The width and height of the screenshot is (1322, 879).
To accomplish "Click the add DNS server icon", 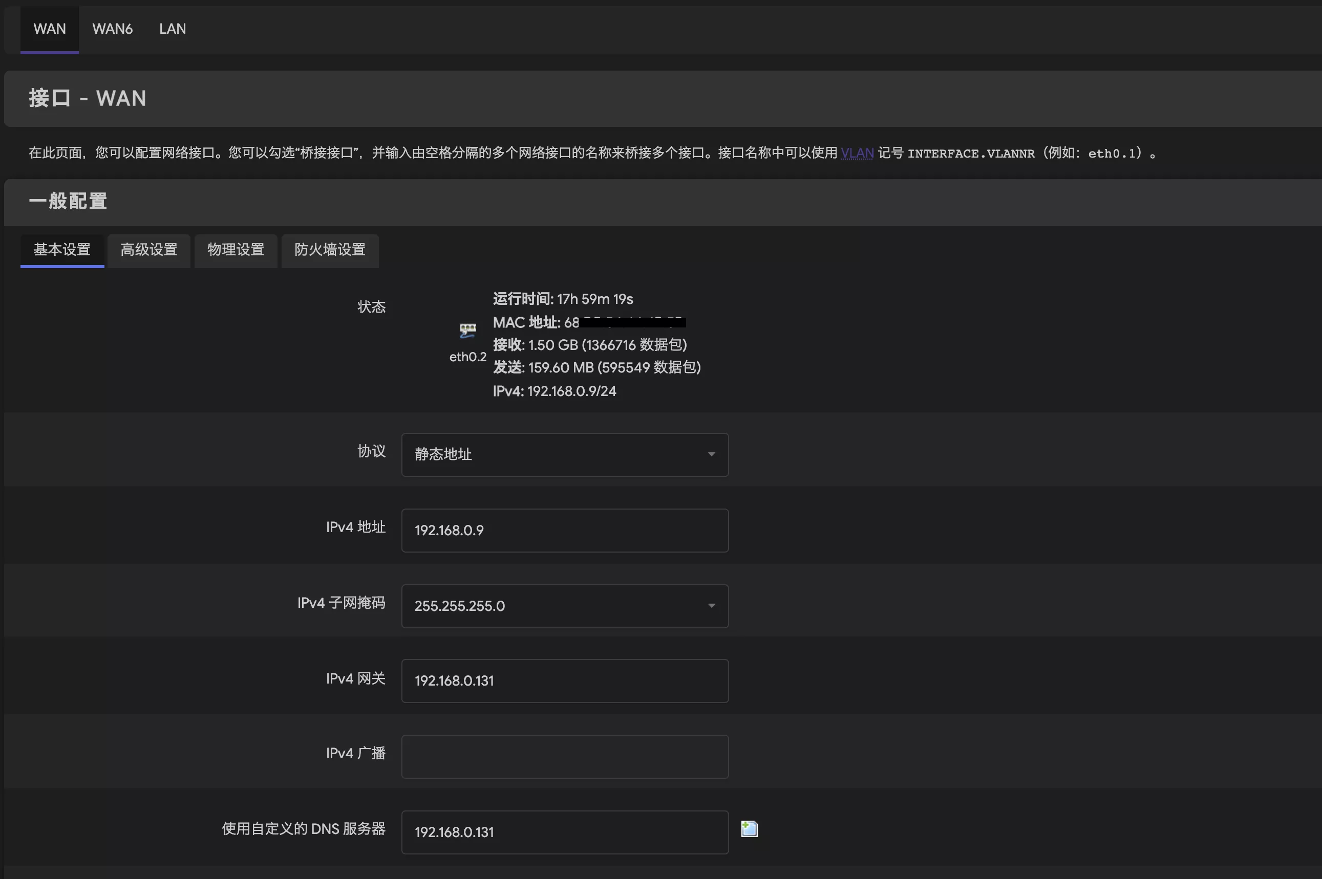I will pyautogui.click(x=749, y=828).
